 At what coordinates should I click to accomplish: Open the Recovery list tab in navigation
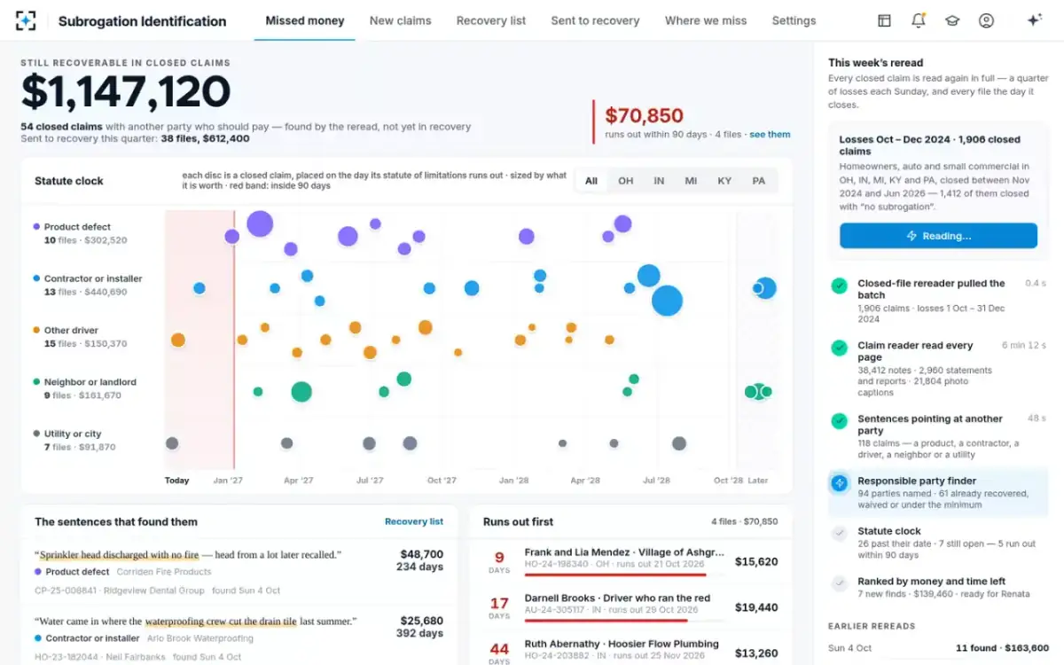(x=491, y=20)
